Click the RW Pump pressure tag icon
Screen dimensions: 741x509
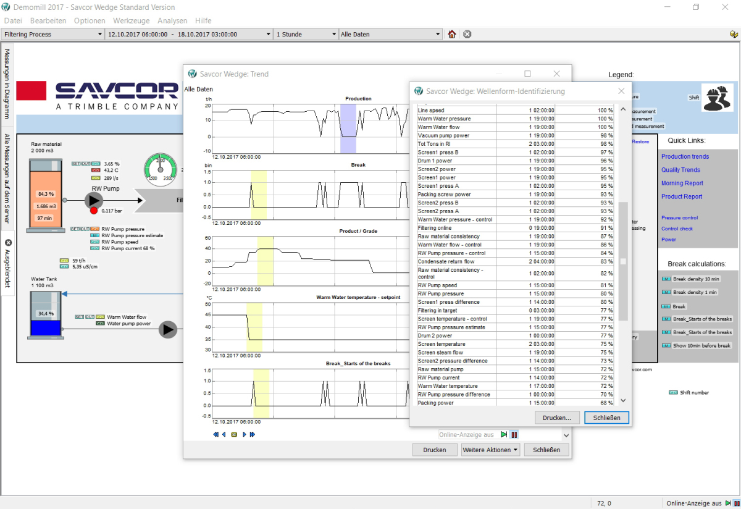[x=95, y=229]
